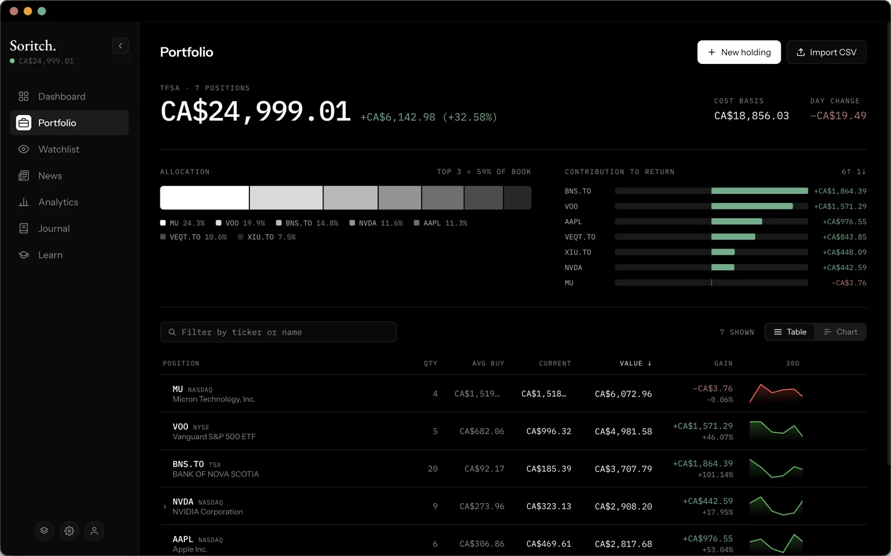
Task: Click the Journal notebook icon
Action: pos(23,229)
